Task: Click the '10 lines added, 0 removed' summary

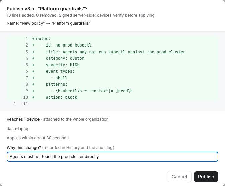Action: [32, 15]
